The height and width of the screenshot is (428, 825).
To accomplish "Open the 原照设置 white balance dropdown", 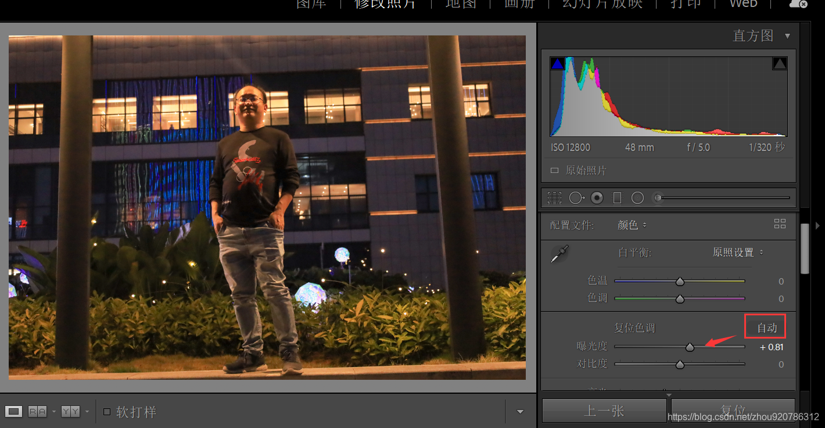I will pos(738,253).
